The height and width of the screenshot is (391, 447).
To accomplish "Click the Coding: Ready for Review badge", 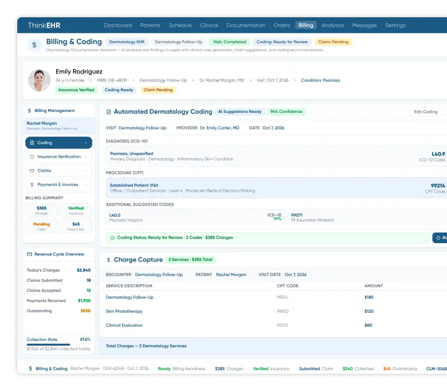I will (x=282, y=42).
